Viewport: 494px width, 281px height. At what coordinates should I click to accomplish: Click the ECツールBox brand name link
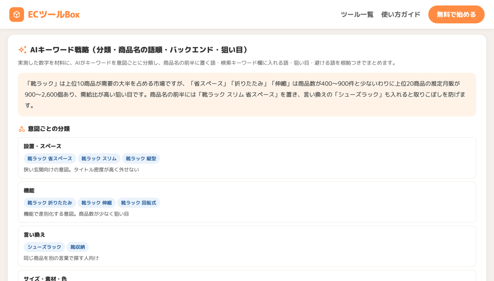(54, 15)
